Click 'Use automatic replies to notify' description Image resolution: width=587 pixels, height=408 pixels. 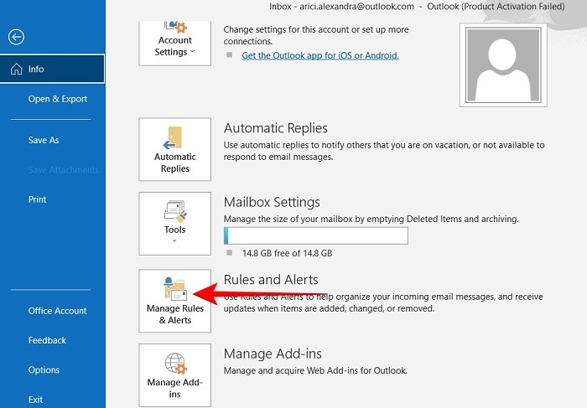coord(384,151)
